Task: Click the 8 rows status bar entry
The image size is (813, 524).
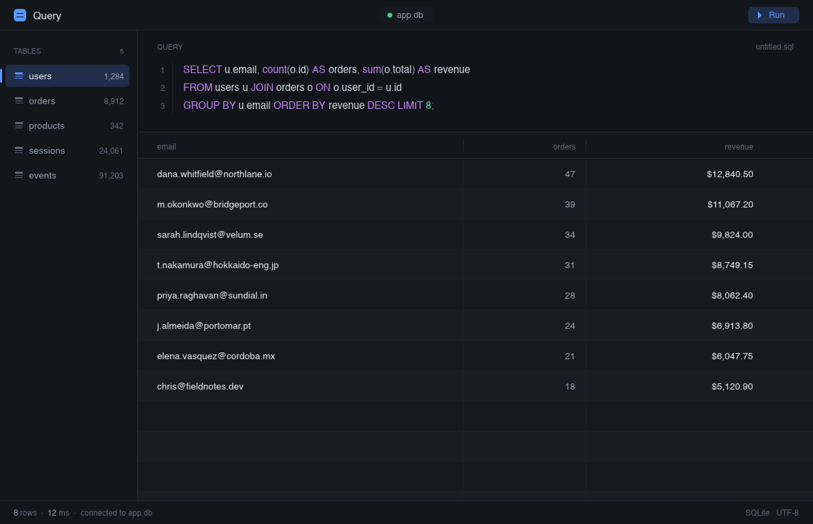Action: (25, 513)
